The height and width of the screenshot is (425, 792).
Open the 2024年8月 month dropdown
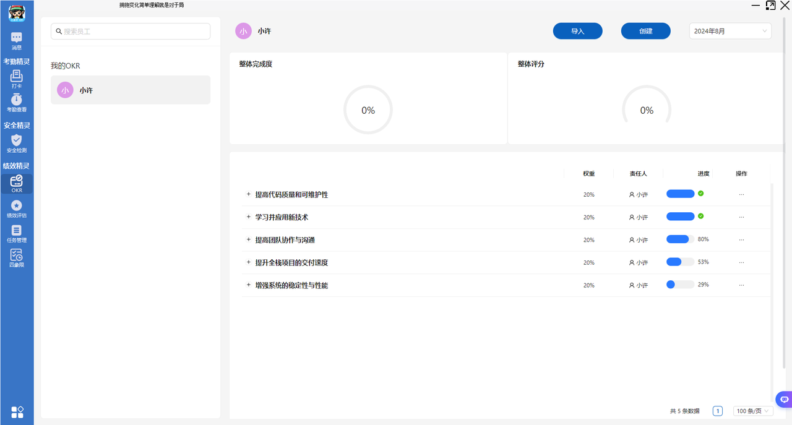[730, 31]
